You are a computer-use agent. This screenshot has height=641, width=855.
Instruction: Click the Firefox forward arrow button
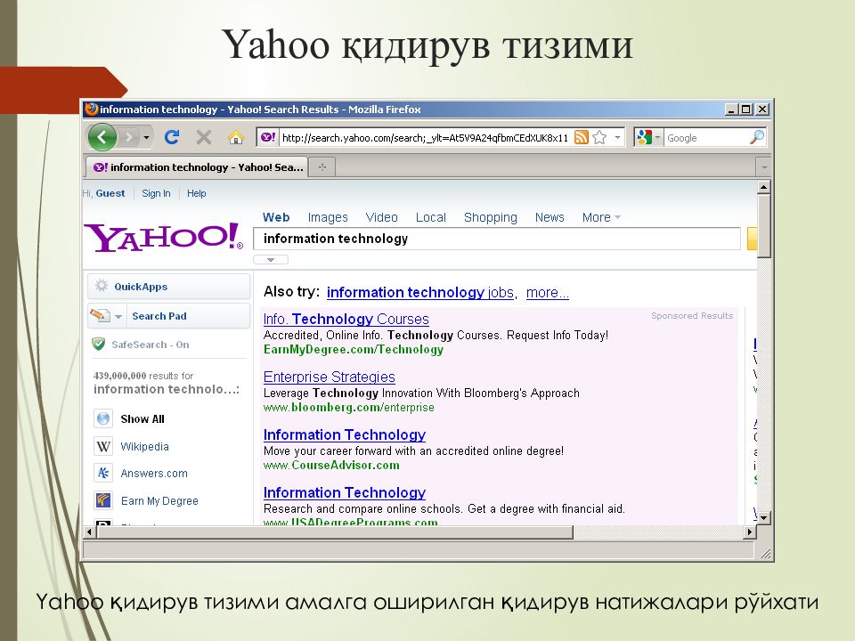point(128,137)
